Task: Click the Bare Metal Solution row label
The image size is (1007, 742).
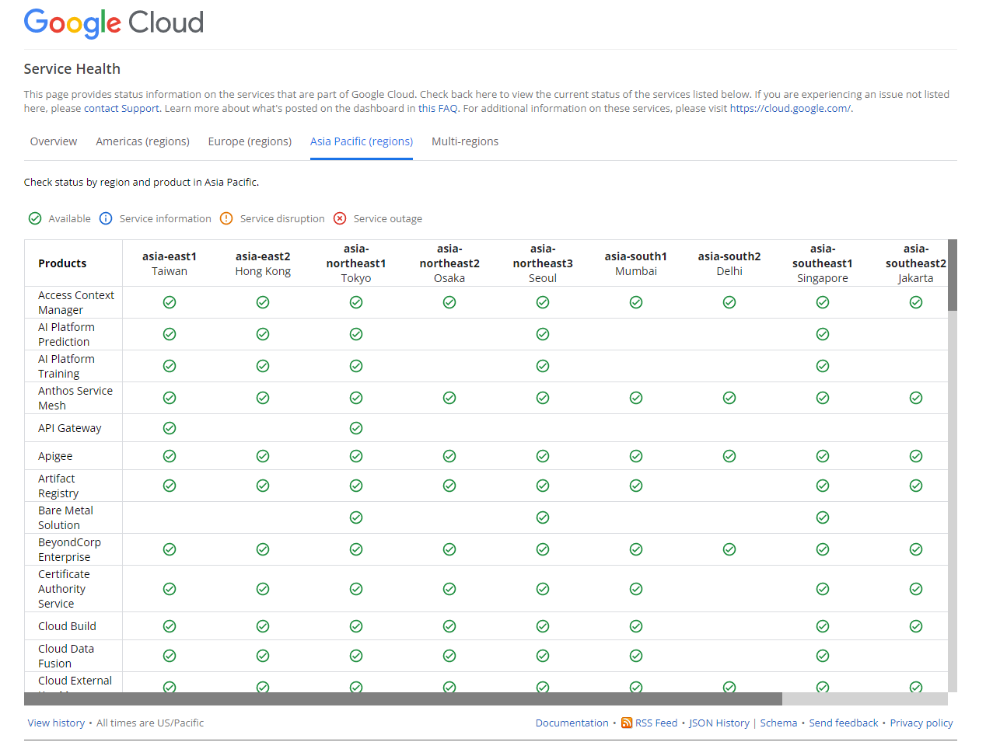Action: (x=65, y=517)
